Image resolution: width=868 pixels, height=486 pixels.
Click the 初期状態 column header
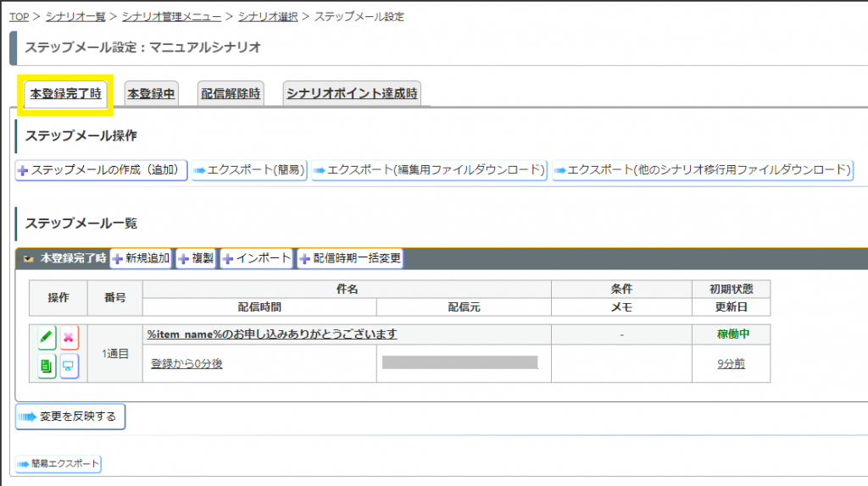click(x=731, y=290)
